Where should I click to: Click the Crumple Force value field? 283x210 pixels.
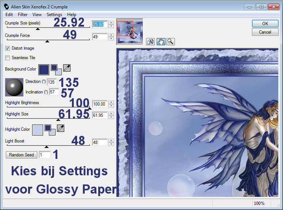(x=100, y=37)
